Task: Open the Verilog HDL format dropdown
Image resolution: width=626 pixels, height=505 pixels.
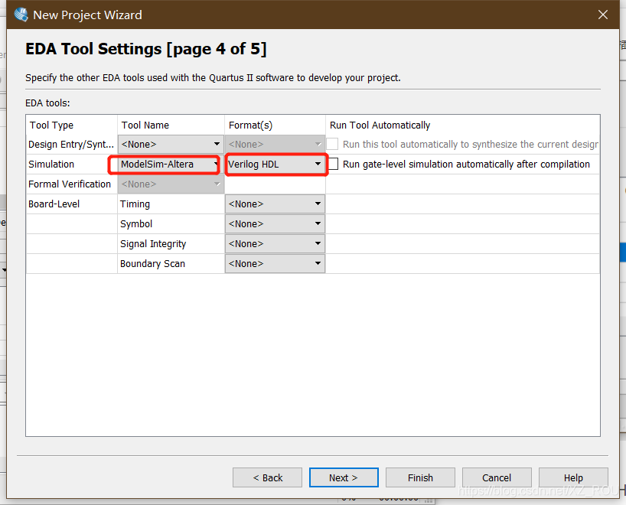Action: point(276,164)
